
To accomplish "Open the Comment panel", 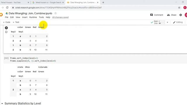I will (x=157, y=15).
